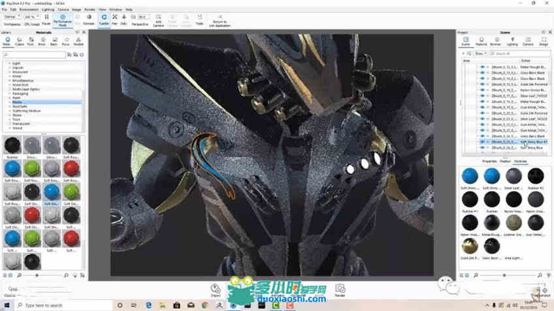Open the Textures library tab icon
The image size is (554, 311).
pos(31,42)
